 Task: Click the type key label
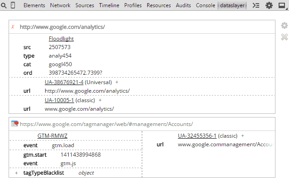point(29,56)
